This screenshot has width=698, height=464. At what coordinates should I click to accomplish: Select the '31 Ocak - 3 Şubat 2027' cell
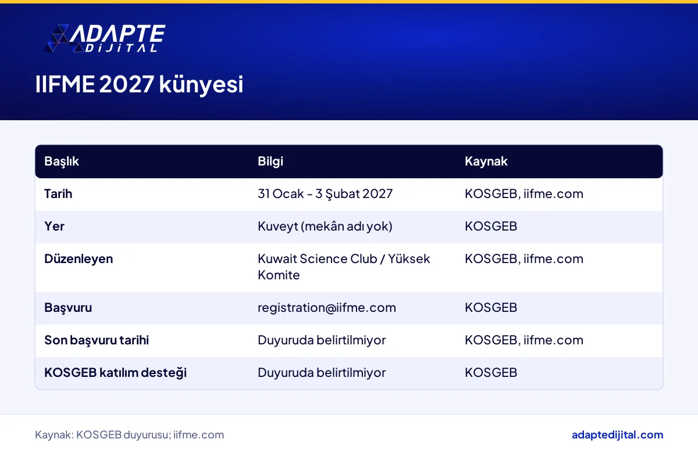point(325,194)
